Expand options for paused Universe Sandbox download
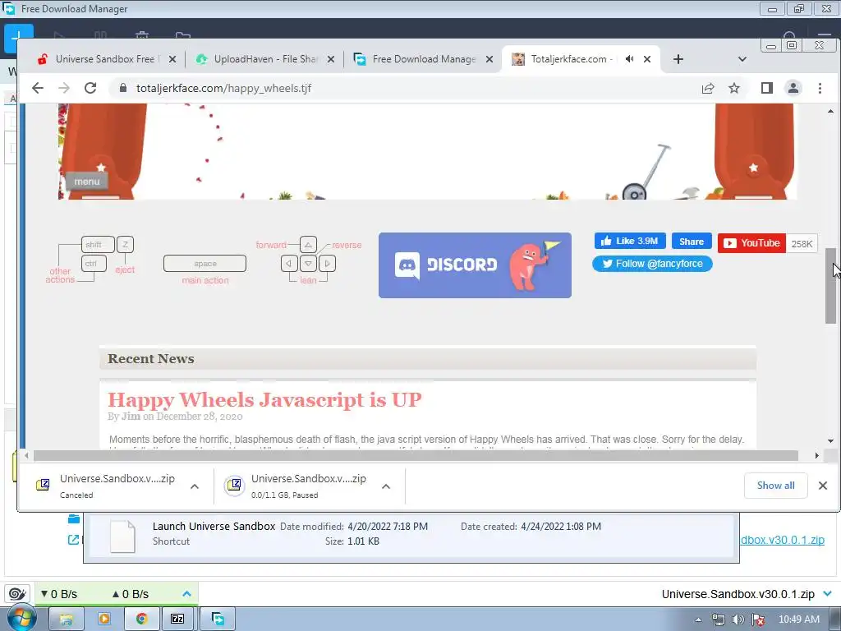The height and width of the screenshot is (631, 841). (x=386, y=486)
